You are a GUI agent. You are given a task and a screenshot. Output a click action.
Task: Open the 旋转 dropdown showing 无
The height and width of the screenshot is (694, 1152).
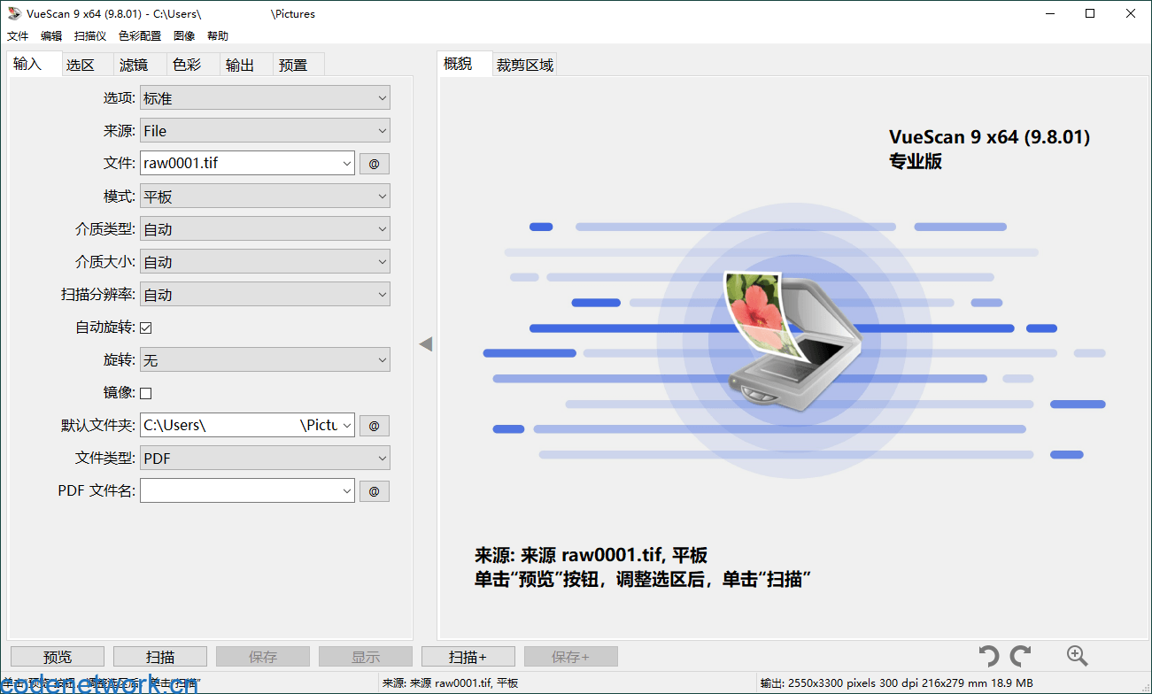[265, 360]
